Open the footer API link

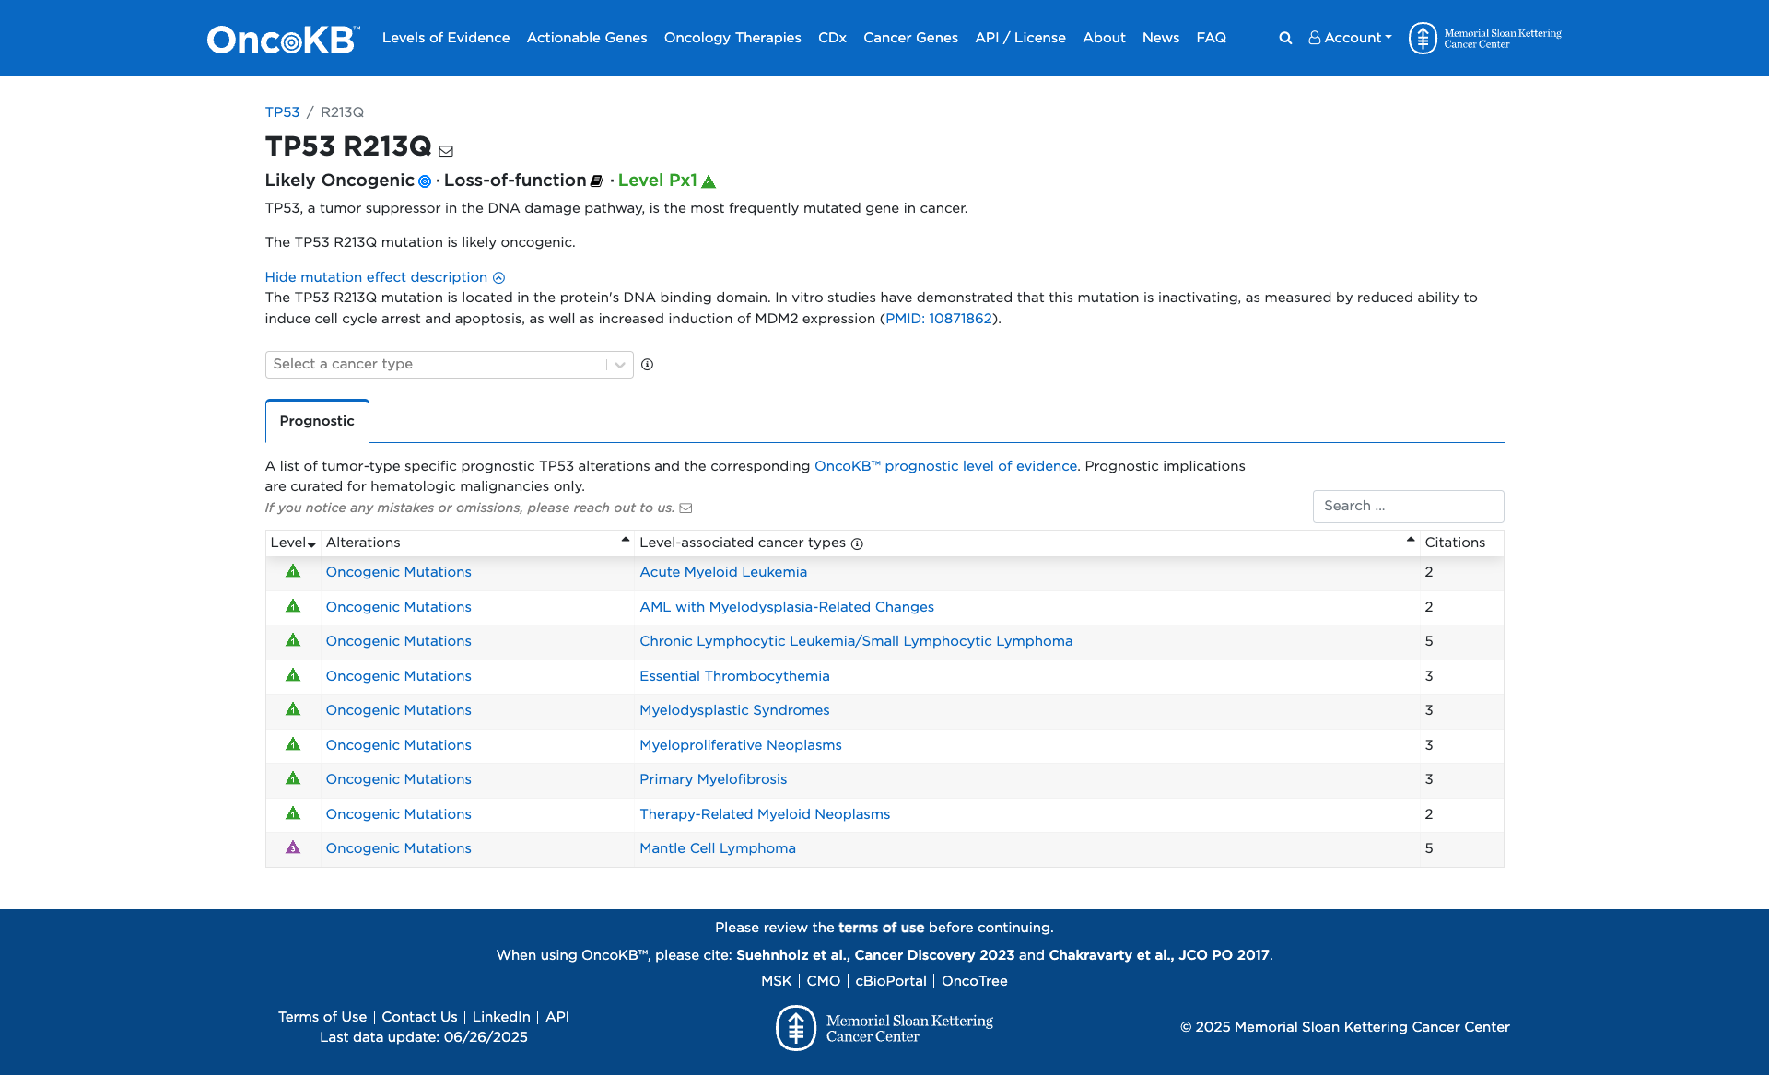(x=557, y=1017)
